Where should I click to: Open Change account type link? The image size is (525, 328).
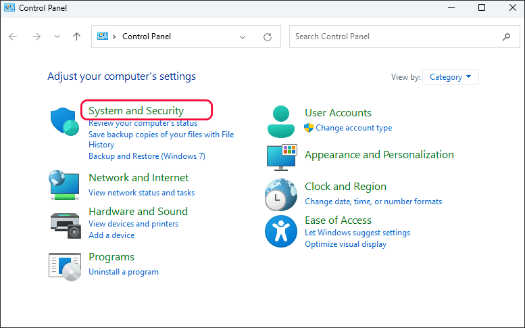[x=353, y=128]
